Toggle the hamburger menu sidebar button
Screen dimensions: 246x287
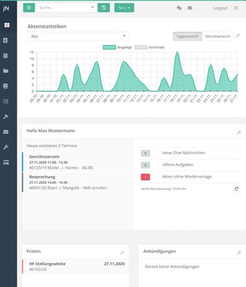(29, 8)
